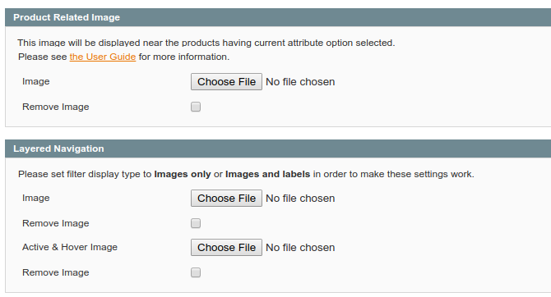Click Choose File for Layered Navigation Image
The image size is (551, 297).
[226, 198]
